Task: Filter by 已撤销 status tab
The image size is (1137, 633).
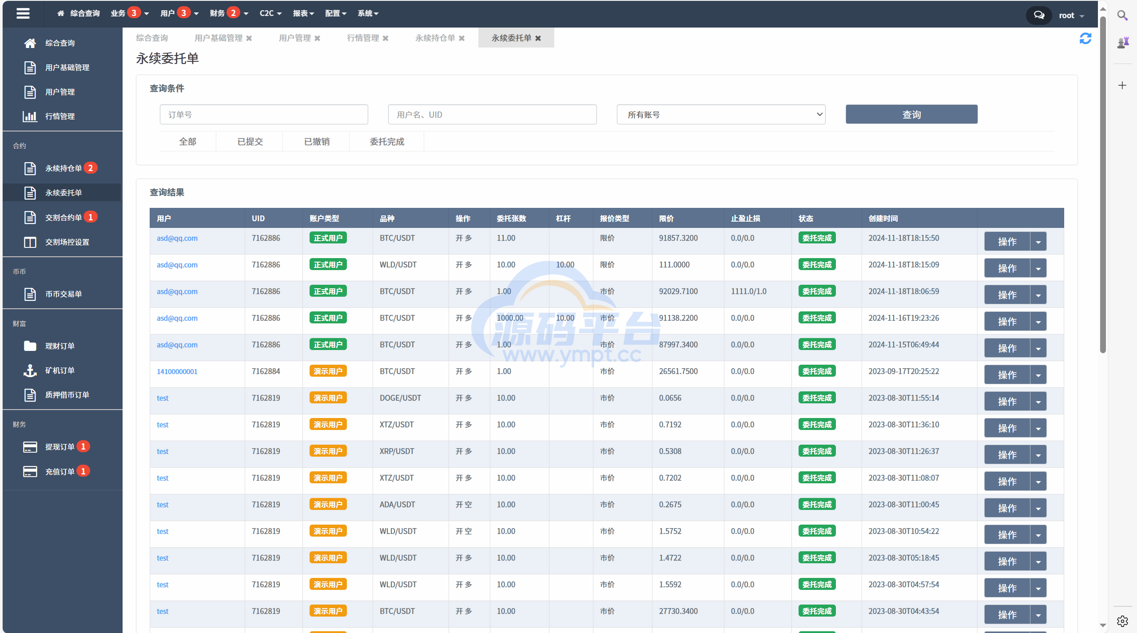Action: coord(317,142)
